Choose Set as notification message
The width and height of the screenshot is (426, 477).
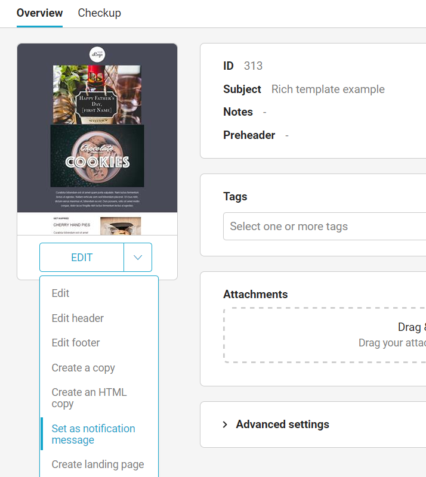(93, 434)
